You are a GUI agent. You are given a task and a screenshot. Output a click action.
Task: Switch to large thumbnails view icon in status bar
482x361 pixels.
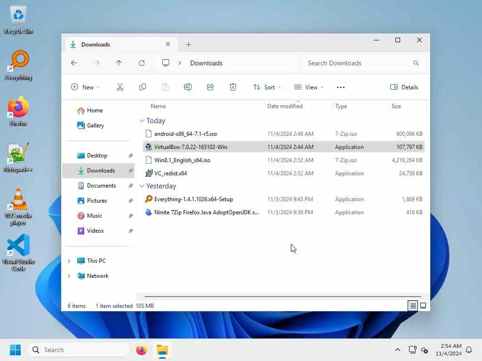tap(423, 306)
